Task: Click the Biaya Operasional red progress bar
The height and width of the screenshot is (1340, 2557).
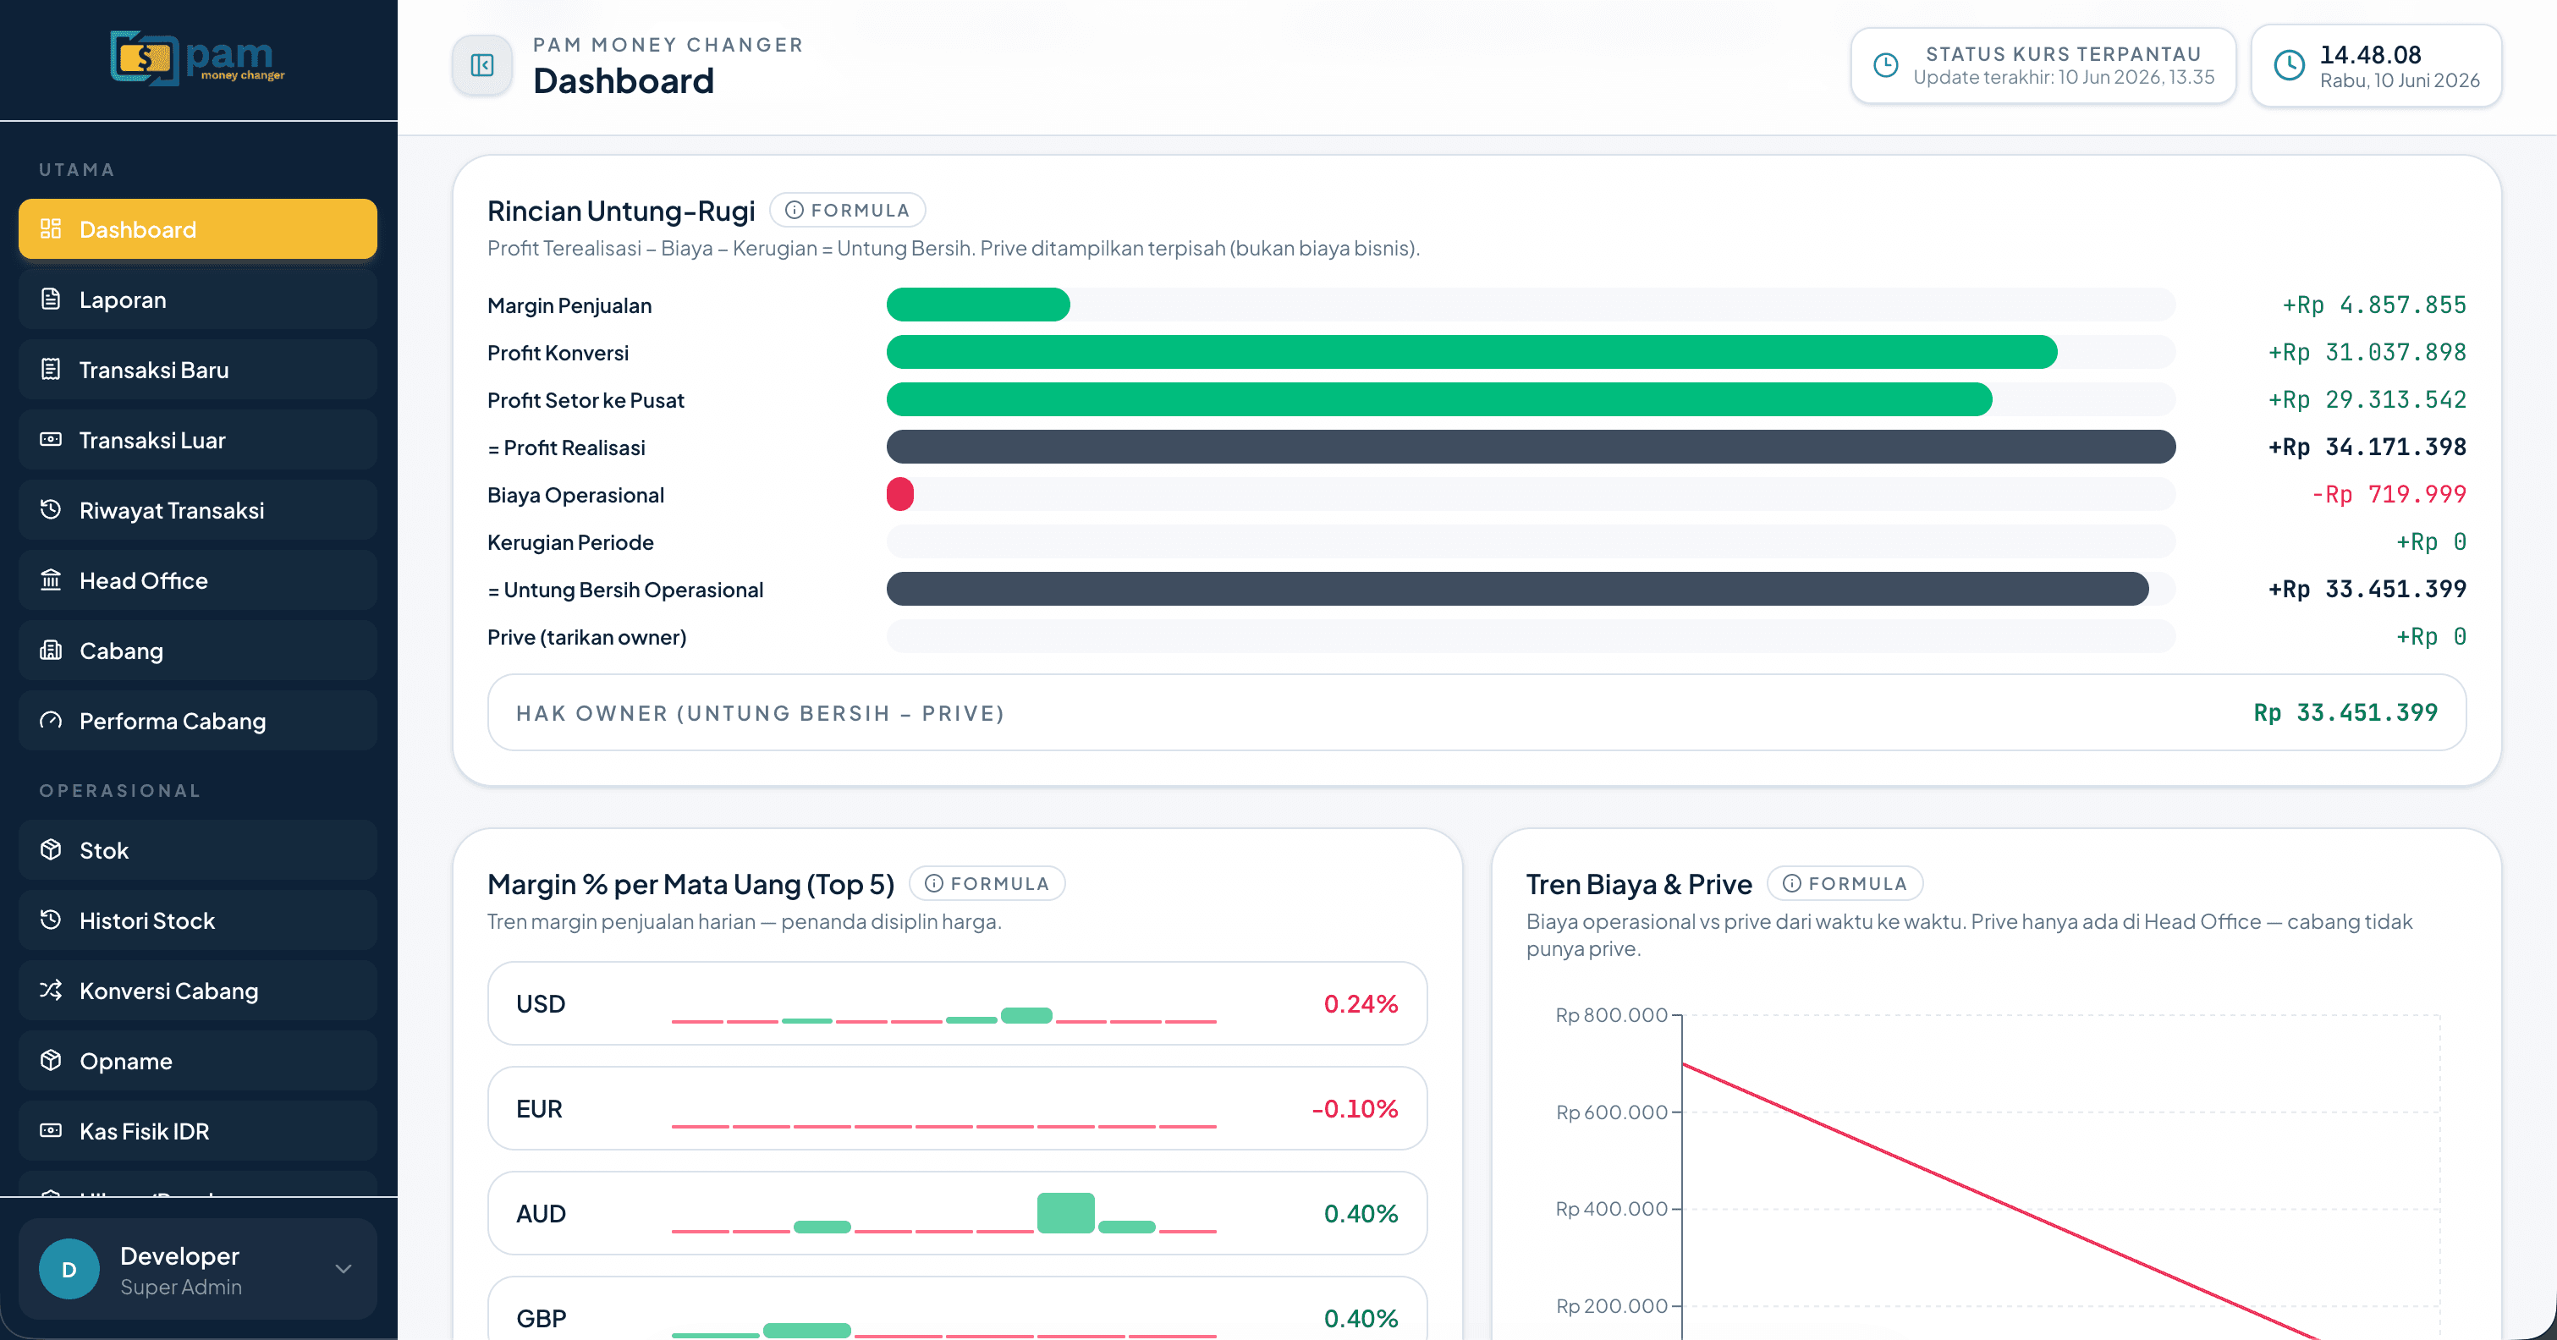Action: [899, 494]
